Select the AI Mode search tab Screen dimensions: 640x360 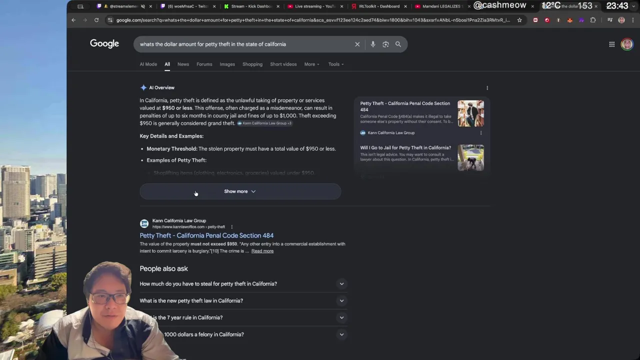148,64
